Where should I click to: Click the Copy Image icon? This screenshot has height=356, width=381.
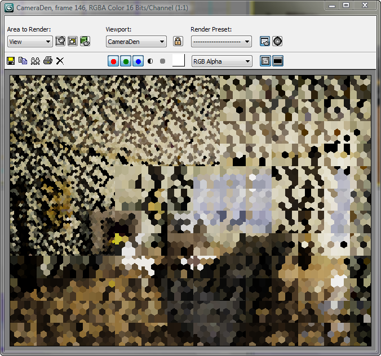(x=23, y=61)
